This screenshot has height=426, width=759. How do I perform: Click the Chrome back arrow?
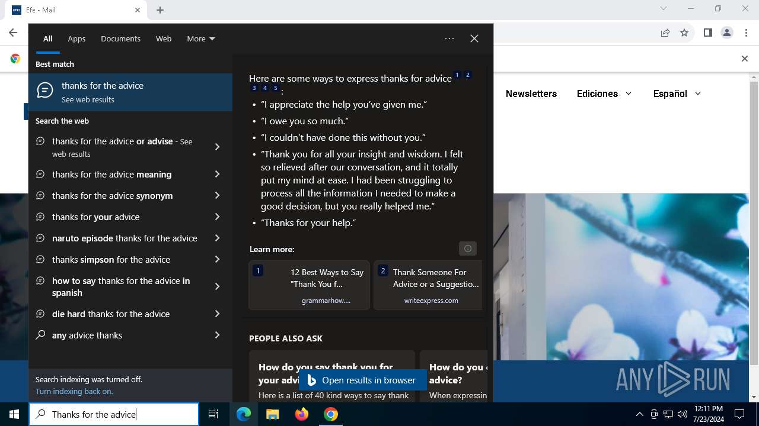coord(13,33)
